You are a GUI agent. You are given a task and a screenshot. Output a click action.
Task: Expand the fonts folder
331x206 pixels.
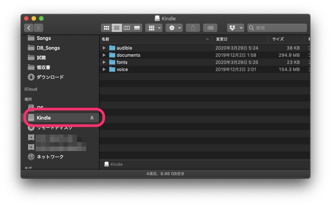[104, 62]
